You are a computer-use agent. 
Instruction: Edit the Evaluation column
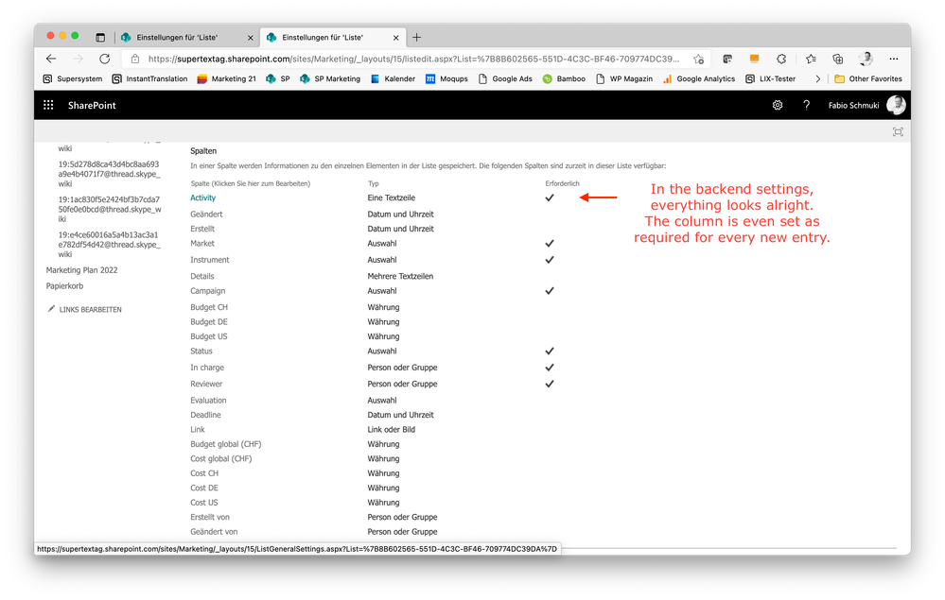point(208,401)
